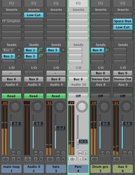
Task: Open EQ display on main loop channel
Action: tap(11, 3)
